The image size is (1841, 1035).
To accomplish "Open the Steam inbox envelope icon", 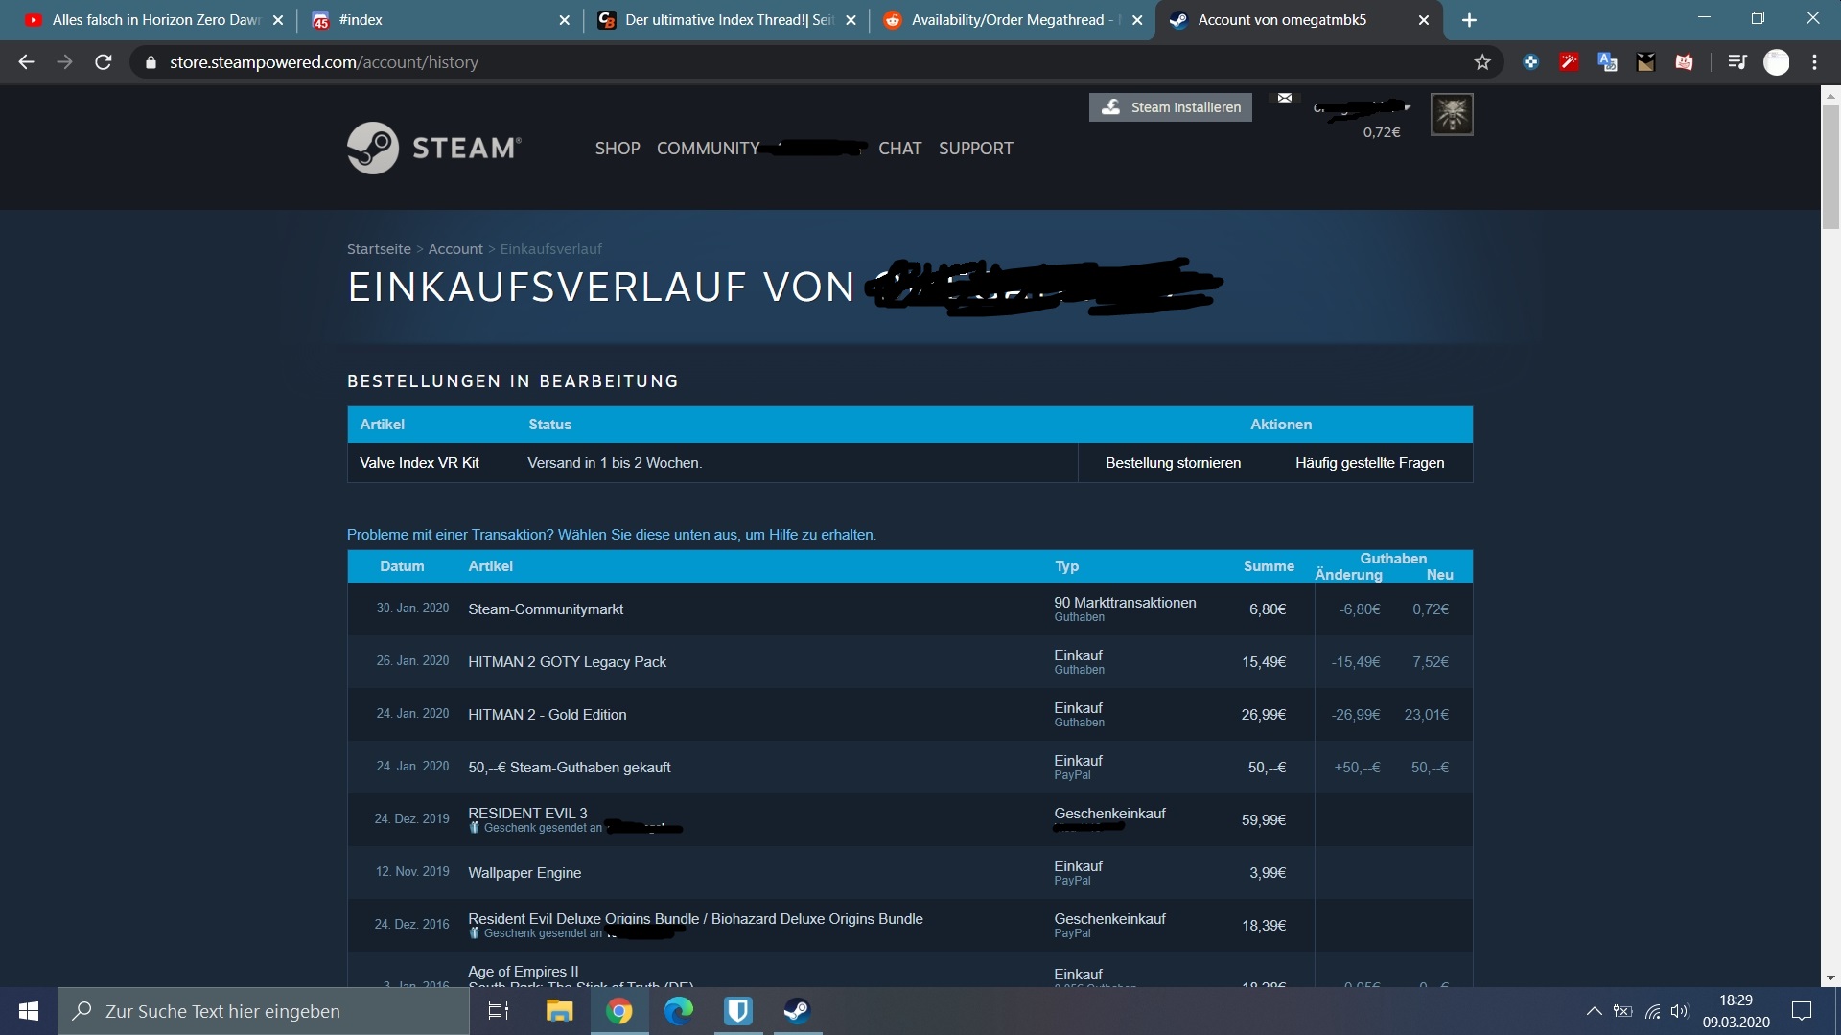I will [1285, 98].
